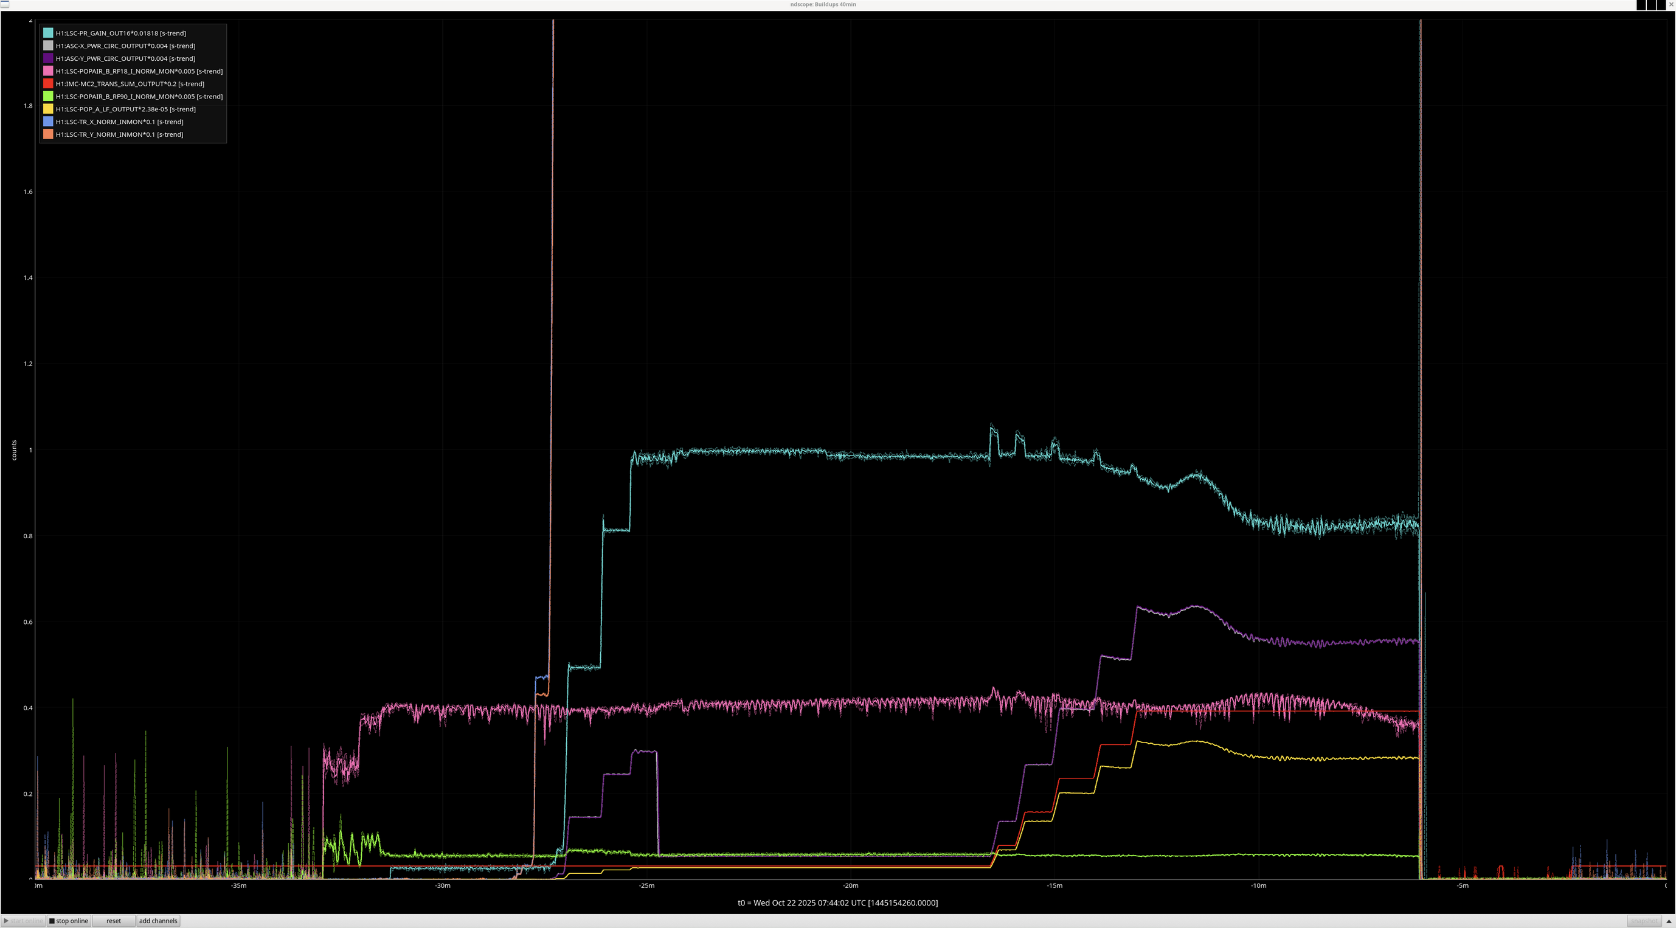Toggle the gray ASC-X_PWR_CIRC legend swatch

tap(48, 46)
